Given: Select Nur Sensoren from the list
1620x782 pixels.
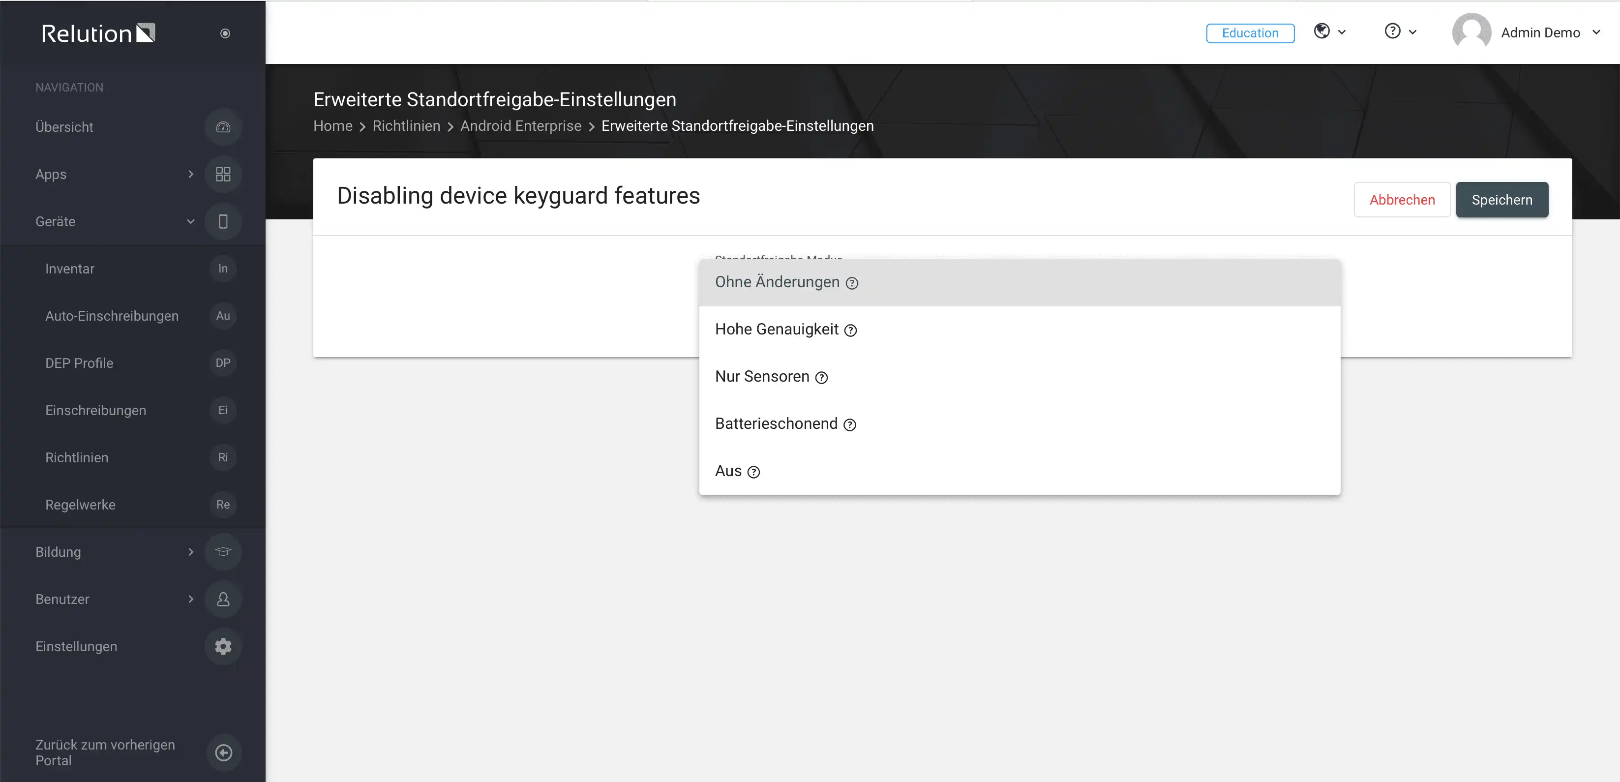Looking at the screenshot, I should [x=1020, y=377].
